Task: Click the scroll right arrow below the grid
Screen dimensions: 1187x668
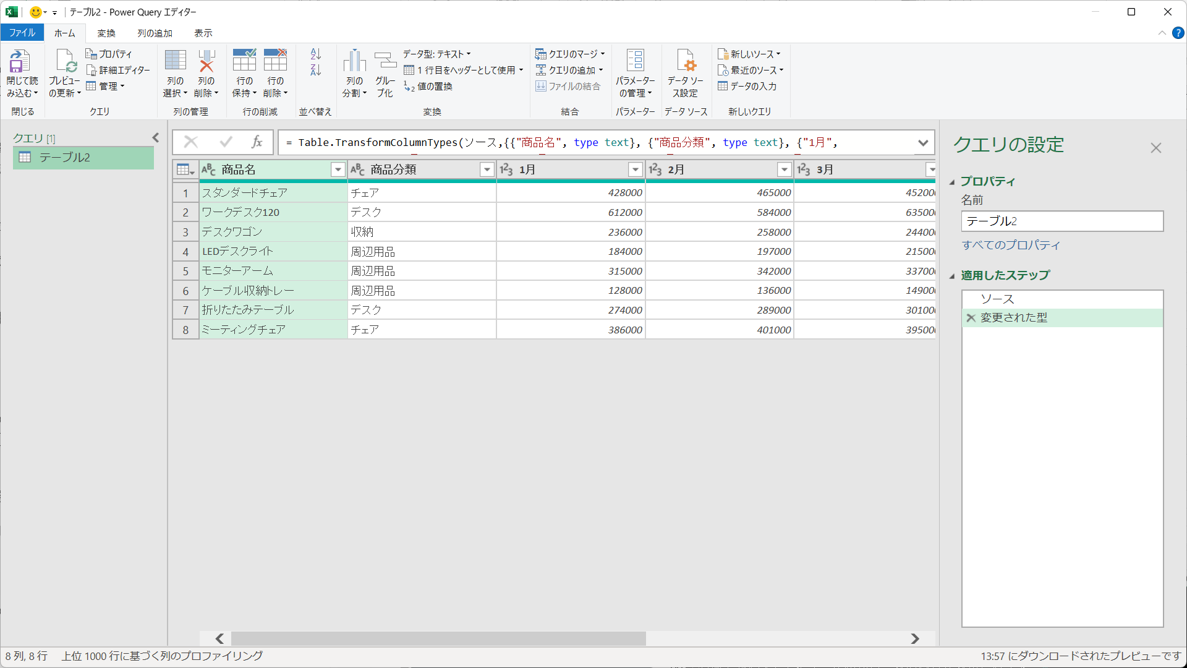Action: pyautogui.click(x=915, y=638)
